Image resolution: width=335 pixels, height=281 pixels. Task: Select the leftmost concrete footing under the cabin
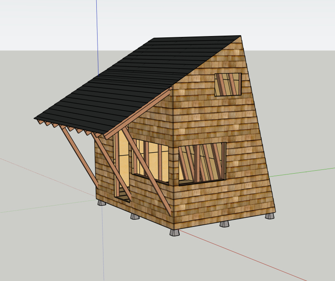(x=102, y=203)
